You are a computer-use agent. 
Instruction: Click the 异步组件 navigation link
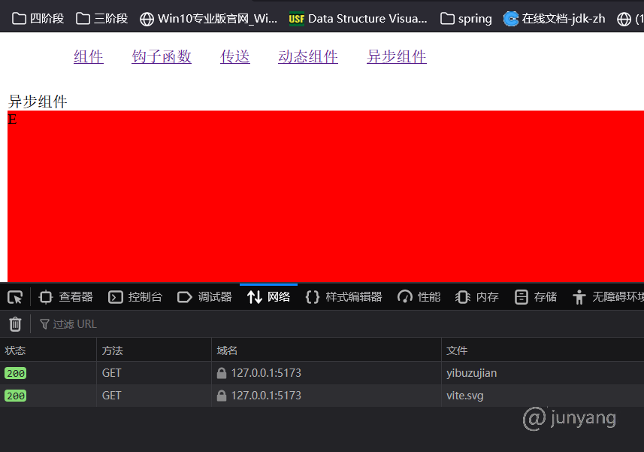[x=396, y=57]
